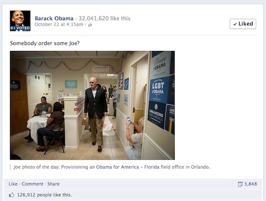Click the photo caption text about Orlando

tap(112, 167)
